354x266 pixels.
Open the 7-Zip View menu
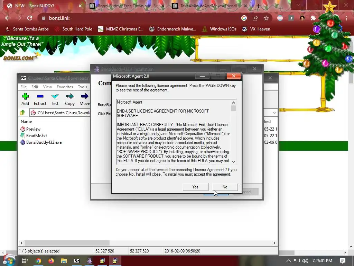tap(47, 87)
